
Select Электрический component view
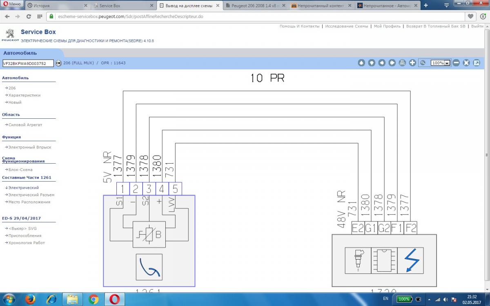[24, 188]
